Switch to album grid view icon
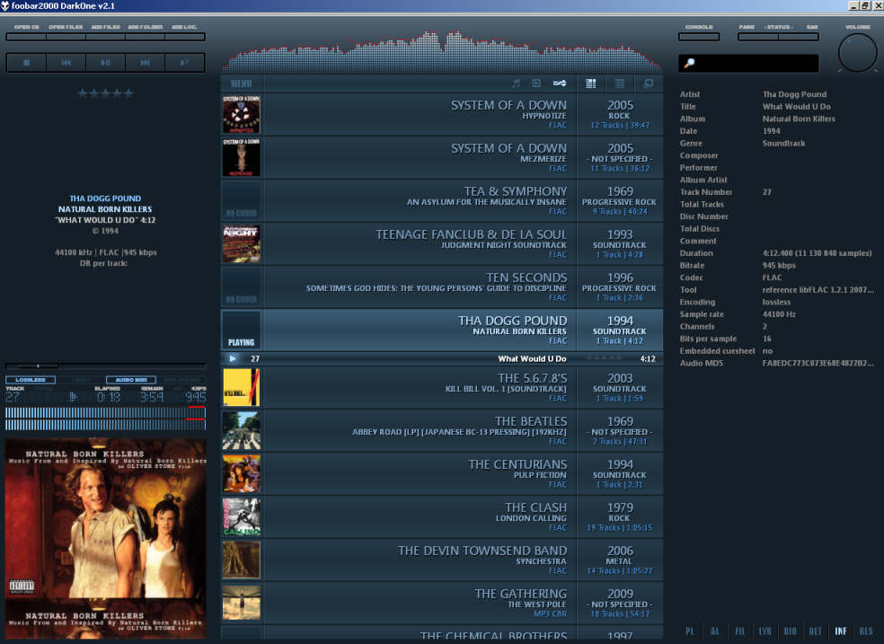The height and width of the screenshot is (644, 884). tap(591, 84)
